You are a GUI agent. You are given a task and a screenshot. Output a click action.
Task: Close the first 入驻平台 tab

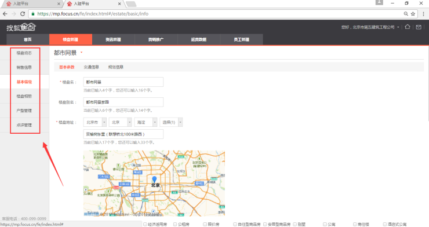[59, 4]
